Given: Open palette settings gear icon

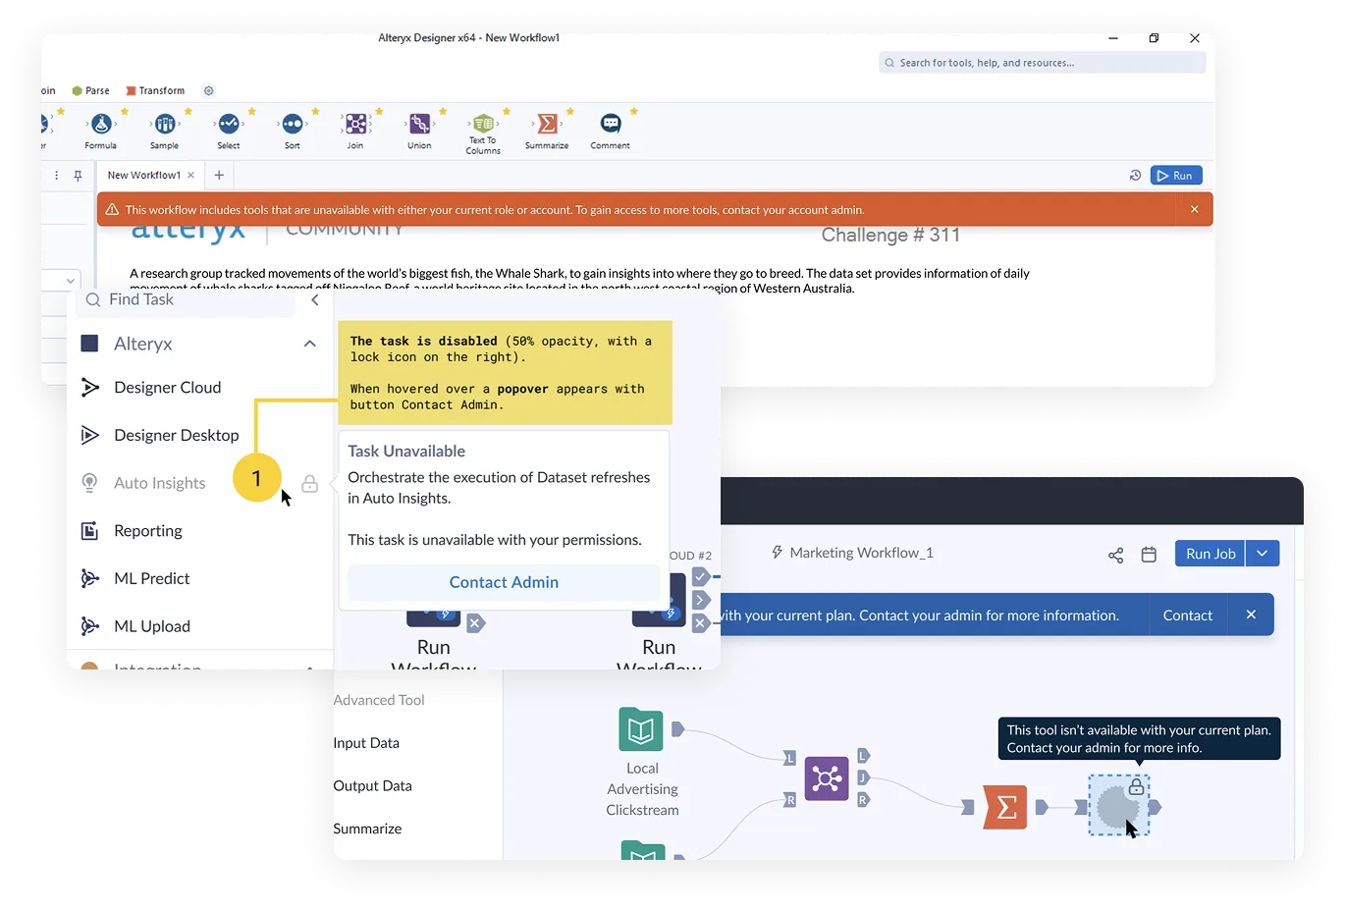Looking at the screenshot, I should pos(209,90).
